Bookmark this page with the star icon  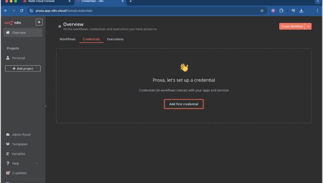point(262,11)
